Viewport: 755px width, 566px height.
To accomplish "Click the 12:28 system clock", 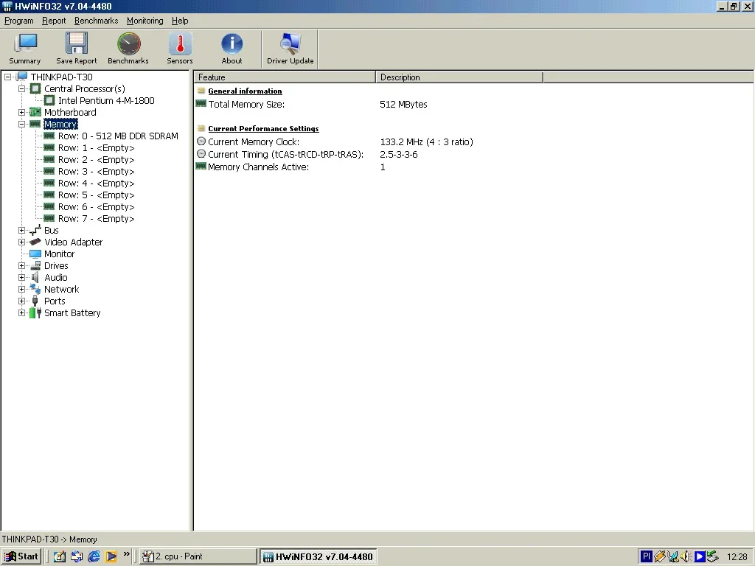I will 737,556.
